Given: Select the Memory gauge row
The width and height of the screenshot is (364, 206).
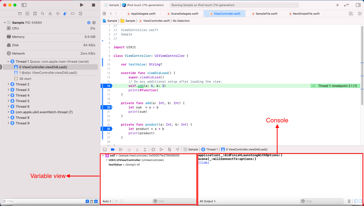Looking at the screenshot, I should pyautogui.click(x=51, y=37).
